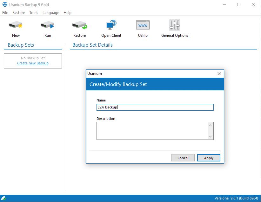Open General Options sliders icon
This screenshot has height=202, width=261.
point(175,25)
